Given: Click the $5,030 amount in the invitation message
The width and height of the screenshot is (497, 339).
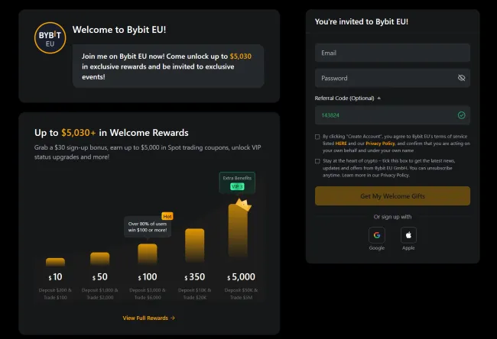Looking at the screenshot, I should 241,56.
